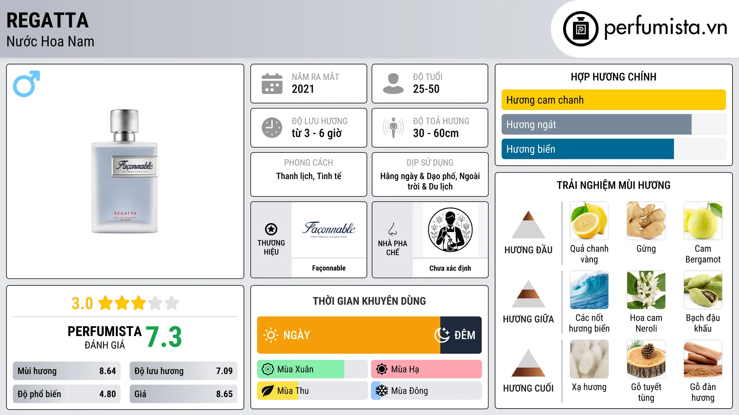Click the Độ phổ biến 4.80 score
Image resolution: width=739 pixels, height=415 pixels.
[x=67, y=394]
